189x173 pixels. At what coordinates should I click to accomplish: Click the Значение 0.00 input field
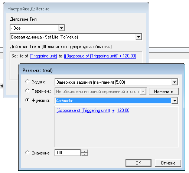(x=68, y=153)
